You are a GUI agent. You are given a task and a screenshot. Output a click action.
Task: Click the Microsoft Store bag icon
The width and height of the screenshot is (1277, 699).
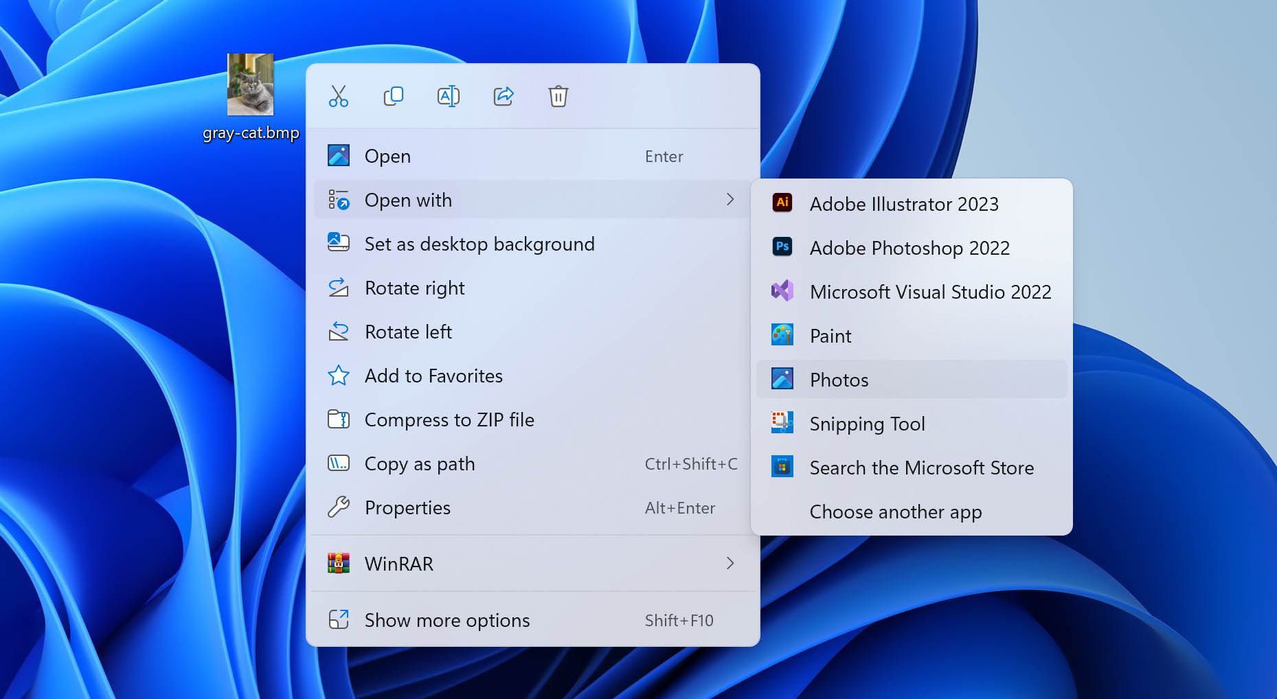coord(782,466)
